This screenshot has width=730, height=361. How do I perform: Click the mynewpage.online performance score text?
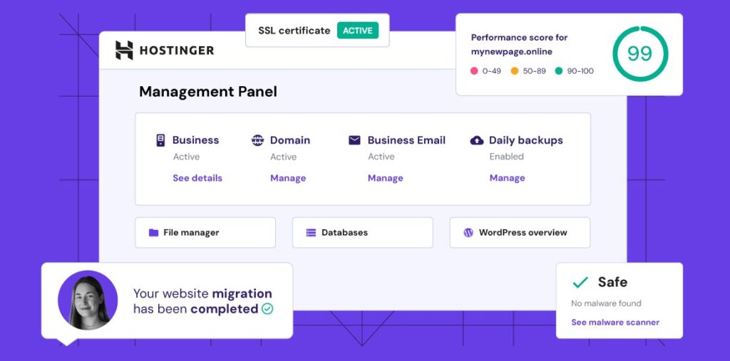point(519,45)
